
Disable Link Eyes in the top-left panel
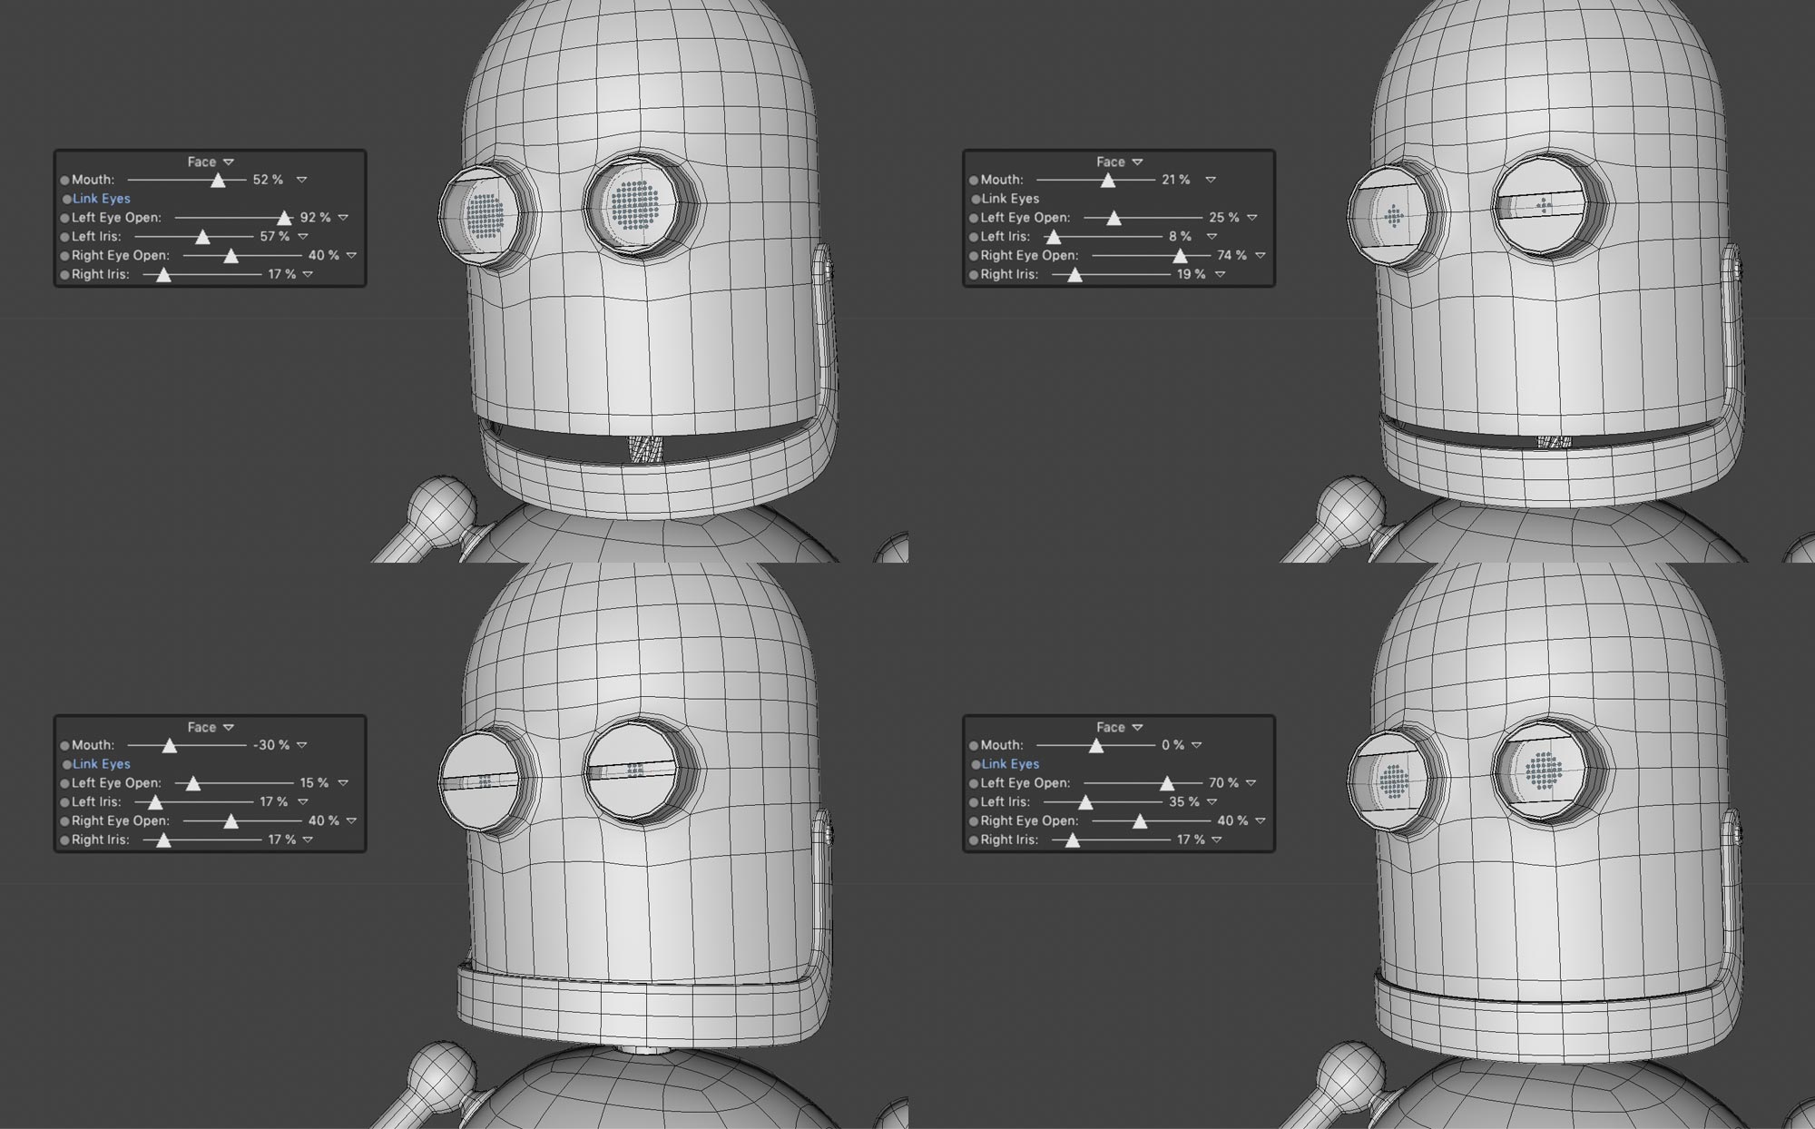(100, 198)
